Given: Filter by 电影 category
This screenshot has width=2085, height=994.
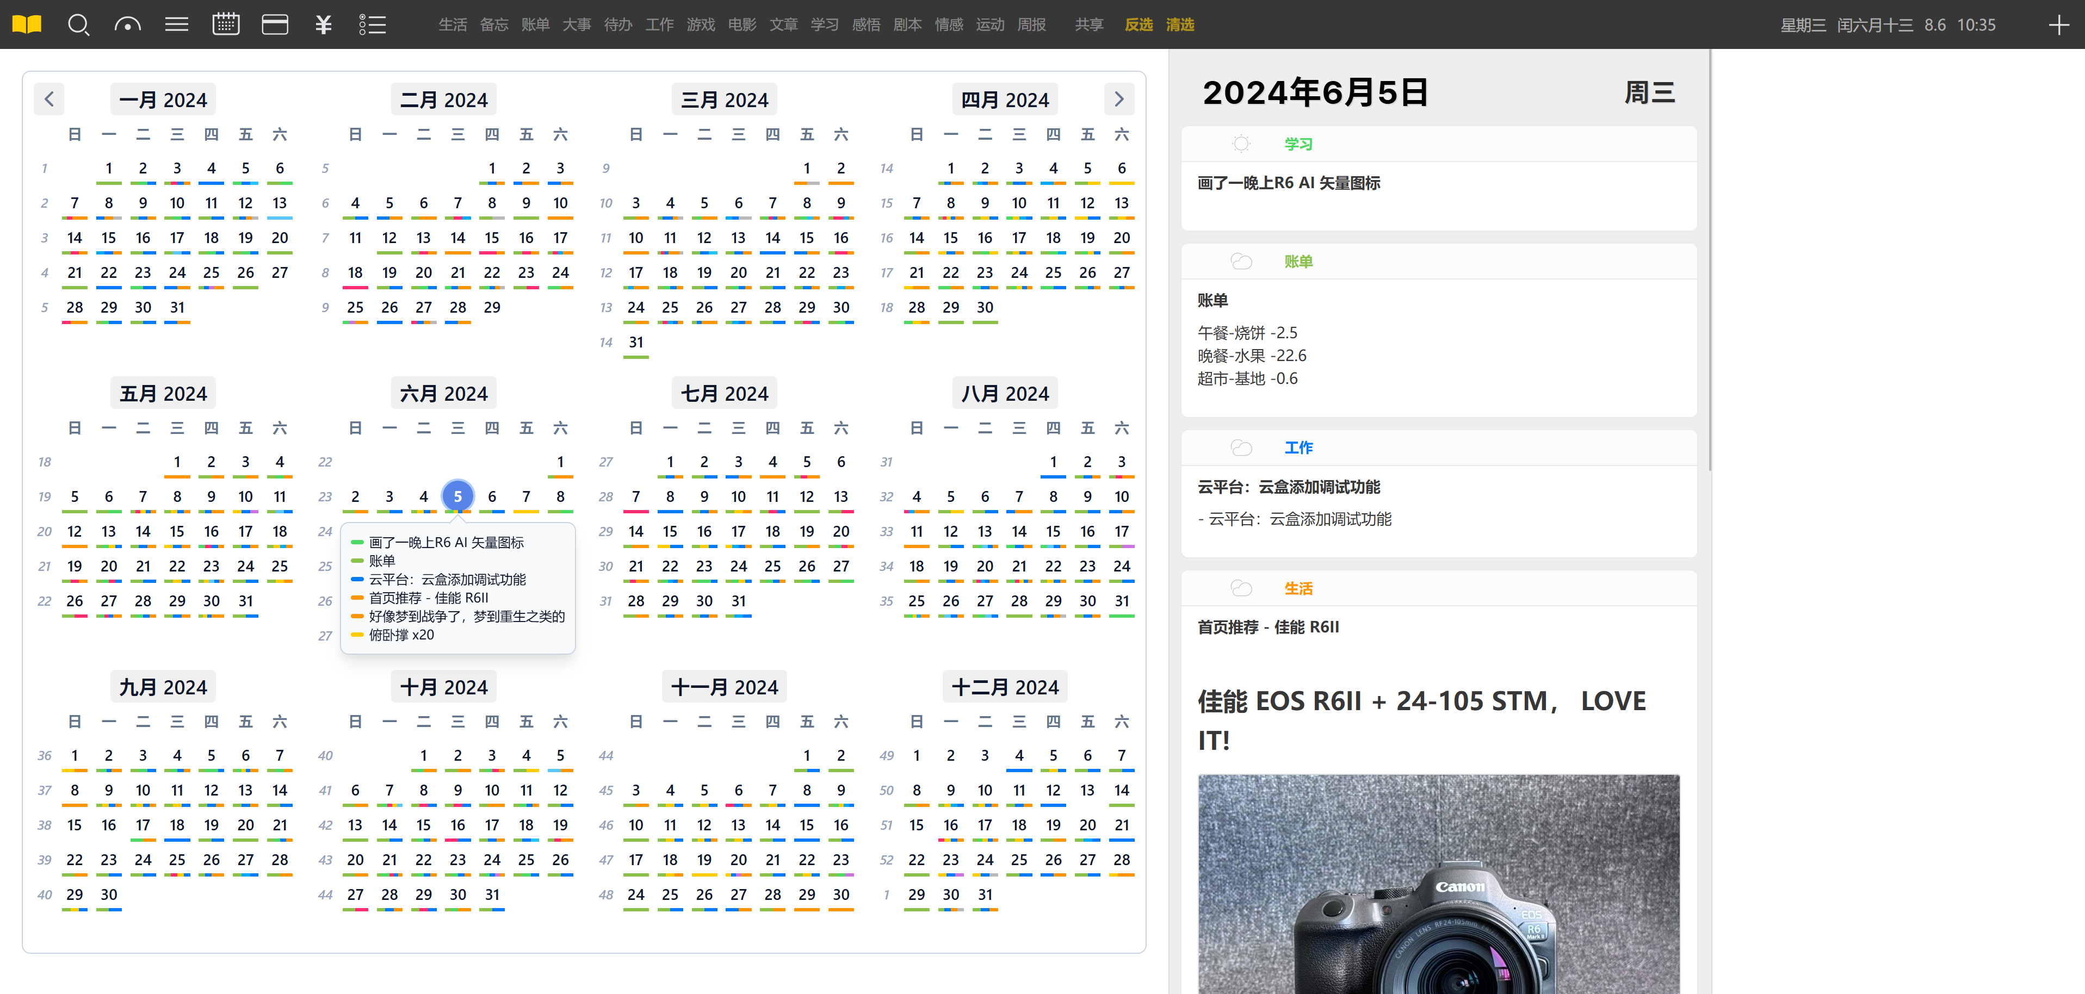Looking at the screenshot, I should [x=741, y=24].
